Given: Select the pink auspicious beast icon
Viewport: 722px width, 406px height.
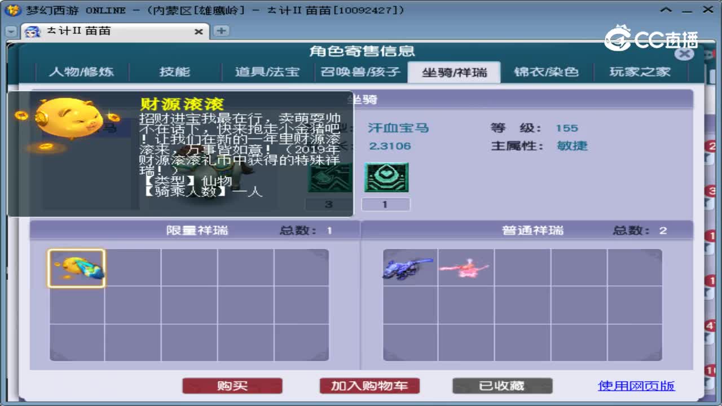Looking at the screenshot, I should coord(465,267).
